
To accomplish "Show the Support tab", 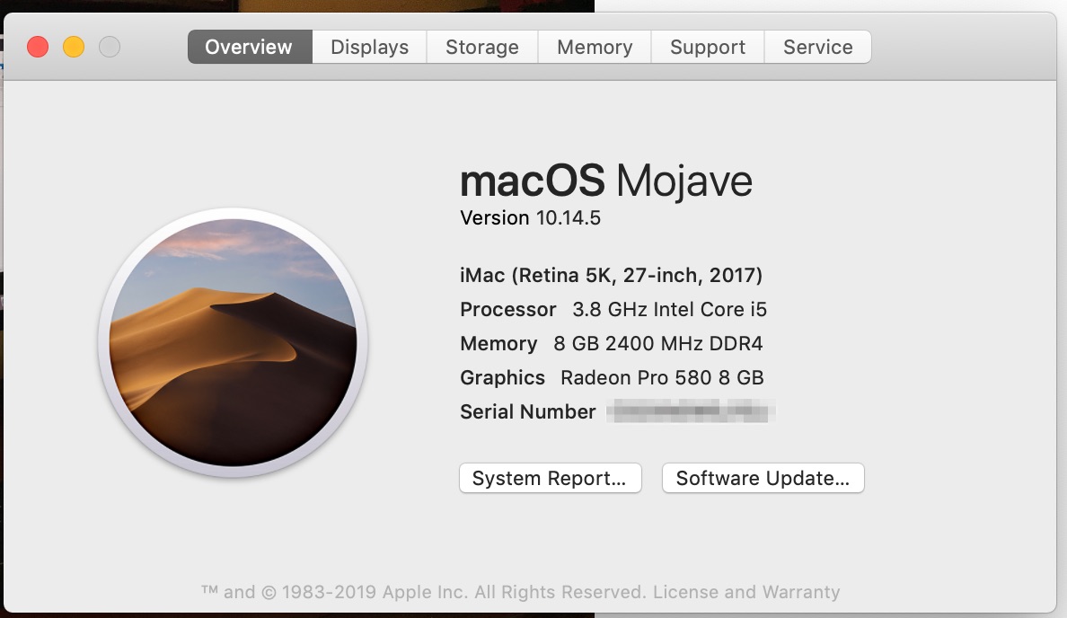I will click(x=708, y=47).
